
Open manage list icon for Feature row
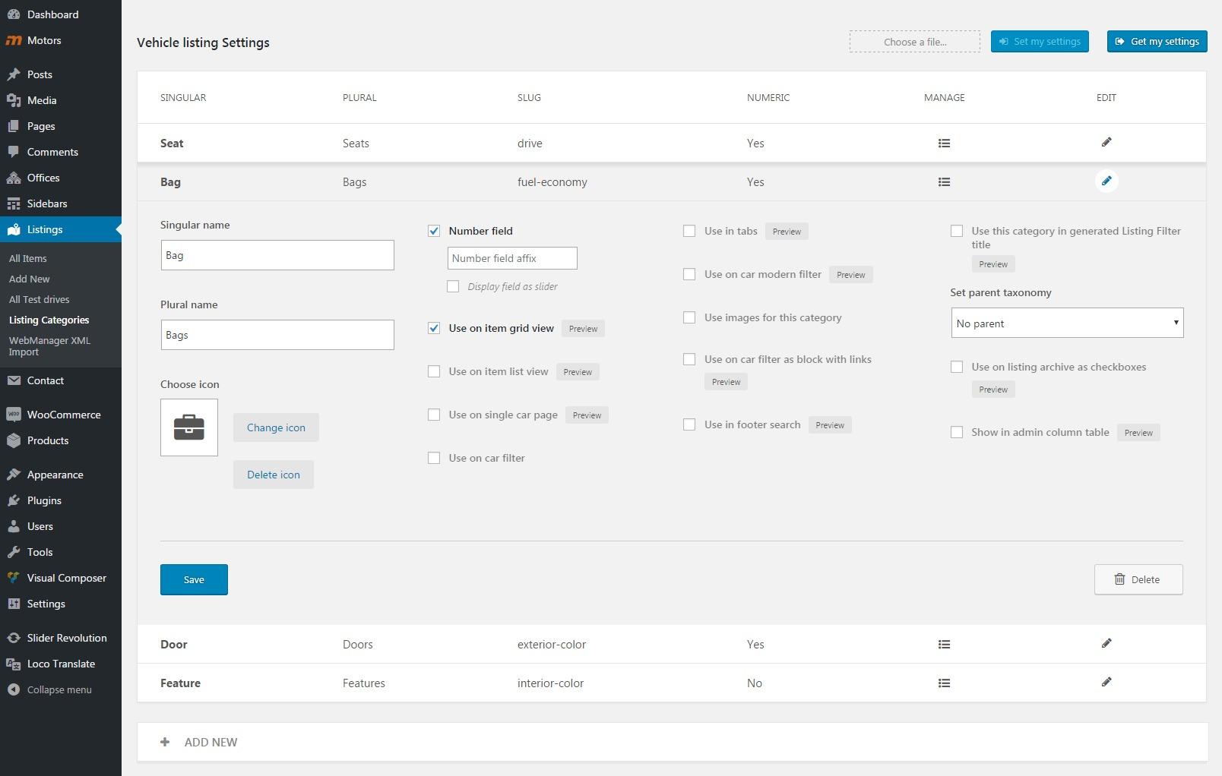pos(944,683)
